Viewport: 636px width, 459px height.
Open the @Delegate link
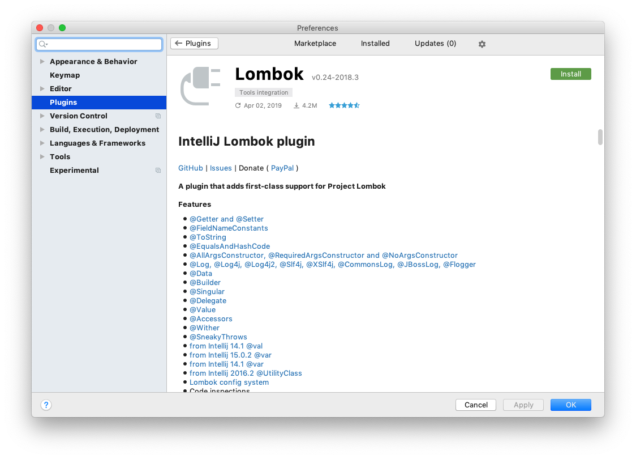pos(208,301)
